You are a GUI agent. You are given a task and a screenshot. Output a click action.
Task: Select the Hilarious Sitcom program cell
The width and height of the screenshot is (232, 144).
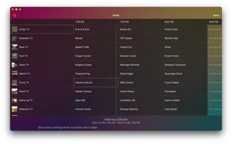coord(96,82)
